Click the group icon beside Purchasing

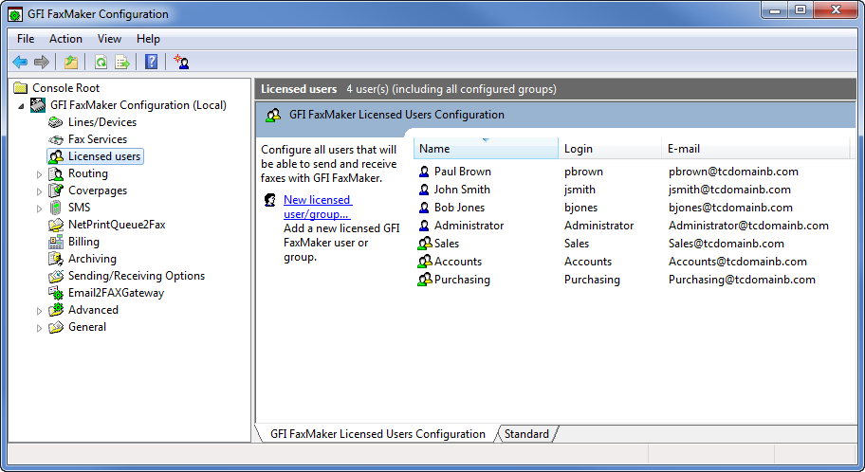(x=424, y=280)
